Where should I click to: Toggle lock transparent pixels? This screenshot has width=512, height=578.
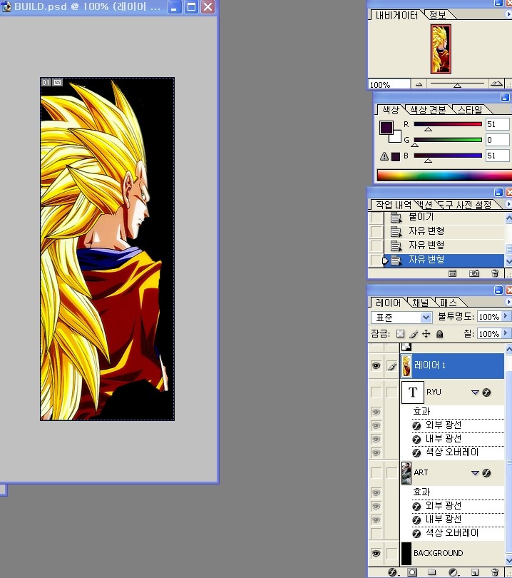coord(400,334)
